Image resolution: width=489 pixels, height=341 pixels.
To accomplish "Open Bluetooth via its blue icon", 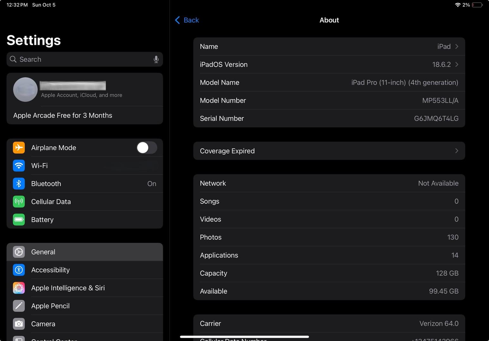I will (x=19, y=183).
